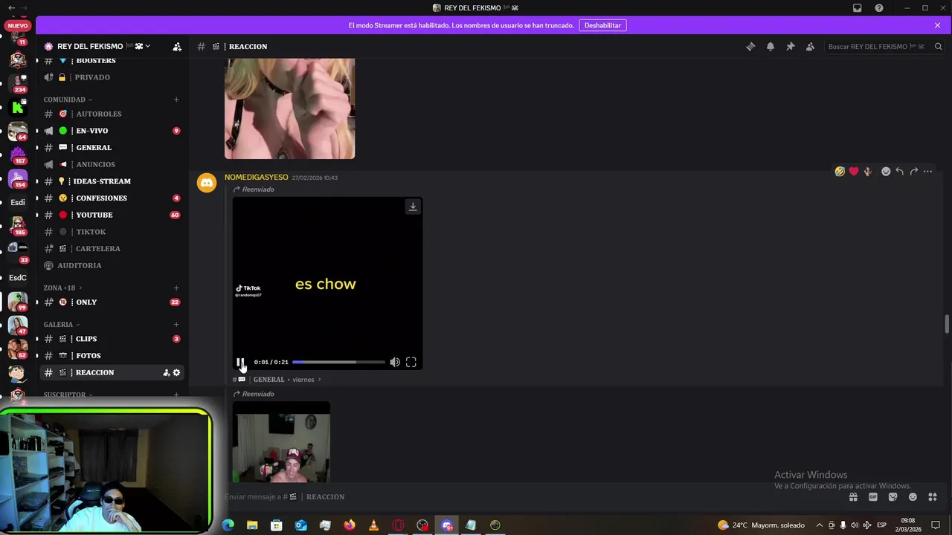The image size is (952, 535).
Task: Open notification settings bell icon
Action: (x=771, y=46)
